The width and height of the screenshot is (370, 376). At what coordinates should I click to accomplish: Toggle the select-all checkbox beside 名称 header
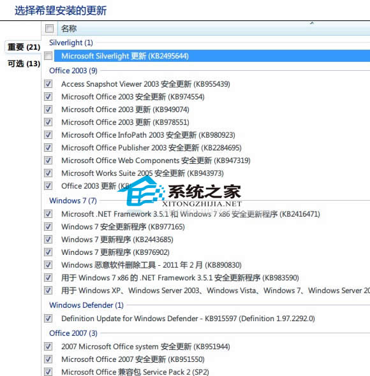(x=49, y=28)
